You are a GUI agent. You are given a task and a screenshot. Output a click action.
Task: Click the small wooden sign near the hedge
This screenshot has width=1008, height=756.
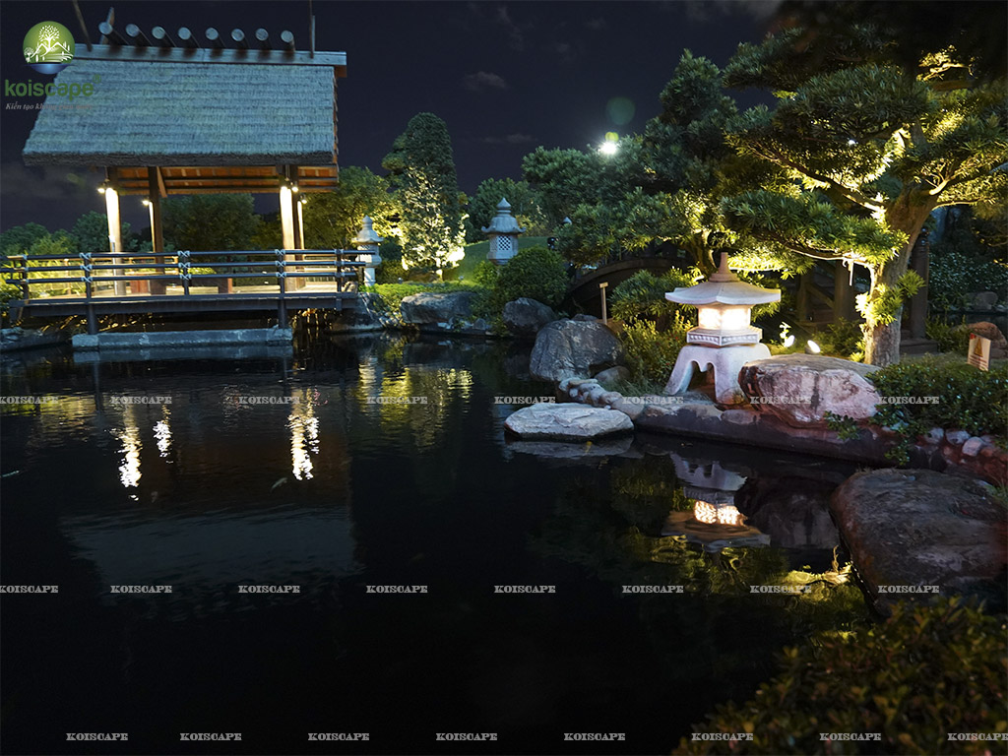[x=978, y=351]
